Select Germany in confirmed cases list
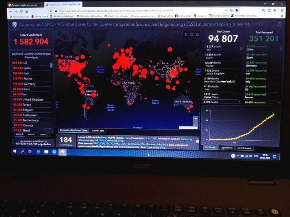This screenshot has width=290, height=217. [31, 84]
